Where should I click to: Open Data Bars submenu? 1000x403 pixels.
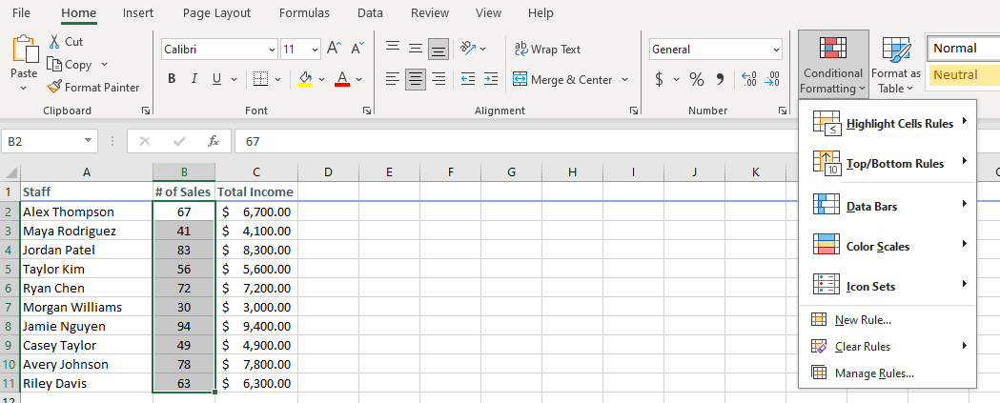888,206
